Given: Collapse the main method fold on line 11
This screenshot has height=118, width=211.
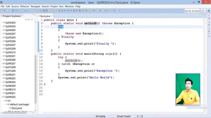Looking at the screenshot, I should pyautogui.click(x=43, y=54).
